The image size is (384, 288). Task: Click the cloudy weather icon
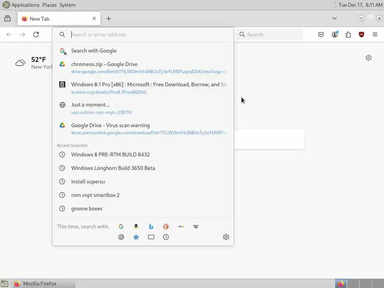(20, 63)
